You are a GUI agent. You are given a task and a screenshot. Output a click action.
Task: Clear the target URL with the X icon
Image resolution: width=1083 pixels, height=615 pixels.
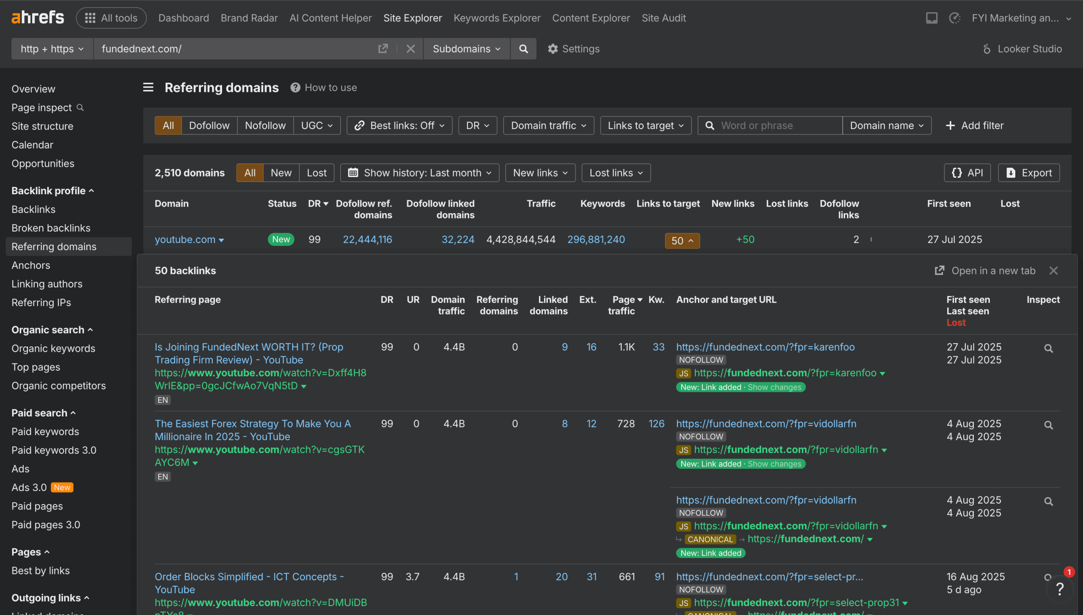coord(410,49)
